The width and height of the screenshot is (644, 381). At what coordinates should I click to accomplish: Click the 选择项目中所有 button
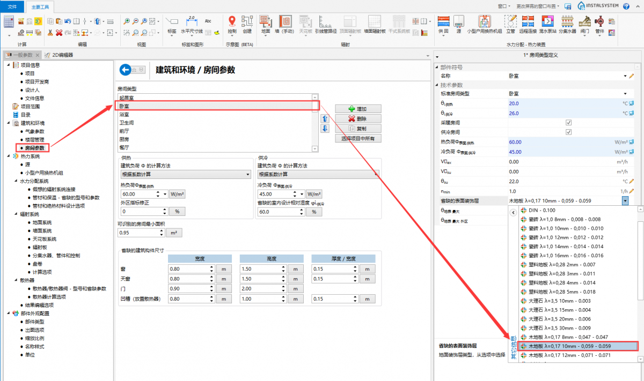point(358,138)
